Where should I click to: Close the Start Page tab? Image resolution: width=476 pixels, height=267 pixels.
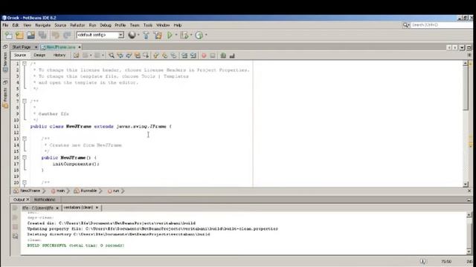[36, 47]
